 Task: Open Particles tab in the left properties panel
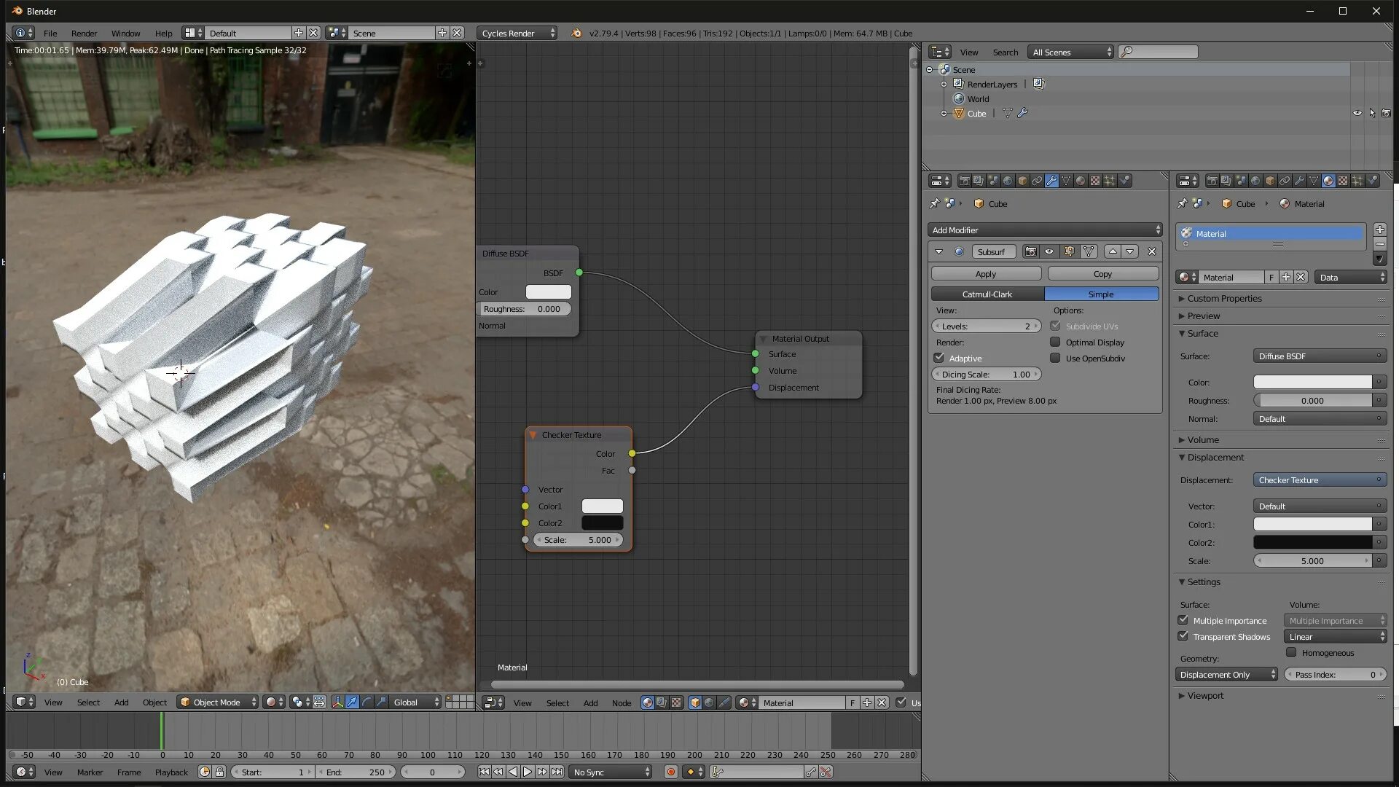(x=1110, y=181)
